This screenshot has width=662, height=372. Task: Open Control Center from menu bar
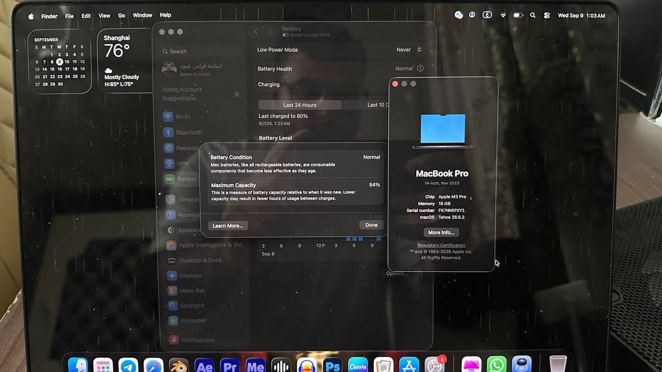tap(547, 16)
